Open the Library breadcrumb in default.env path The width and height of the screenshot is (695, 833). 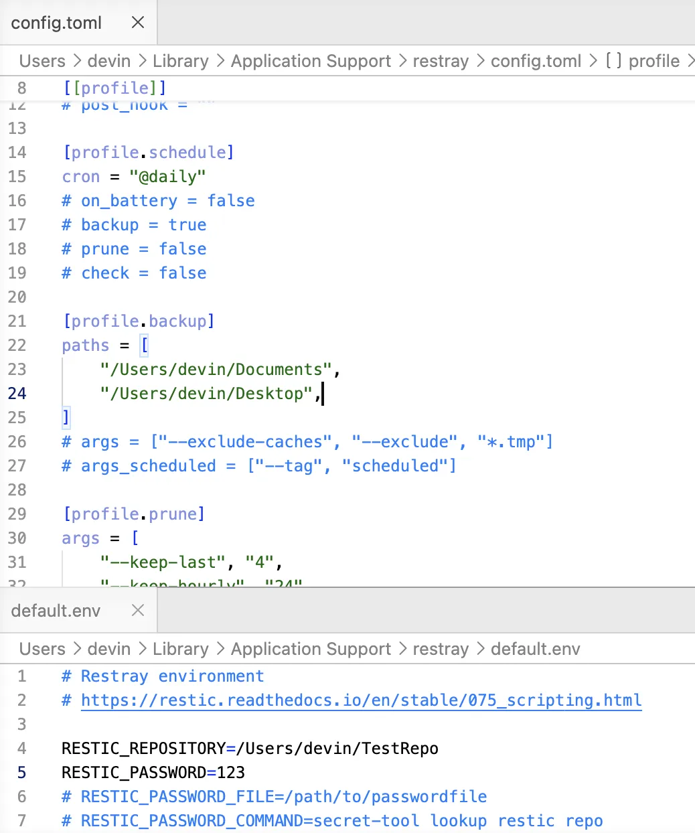point(181,649)
